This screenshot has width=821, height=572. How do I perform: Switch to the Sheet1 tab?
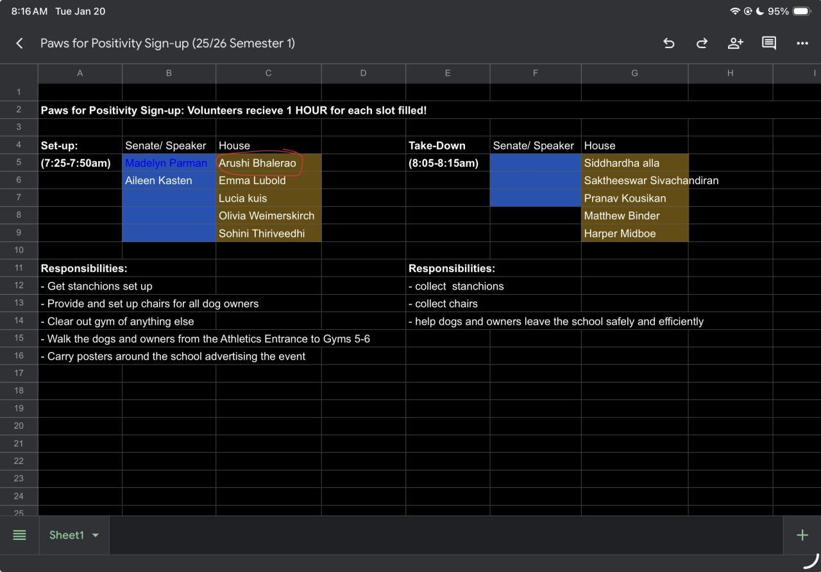tap(66, 535)
